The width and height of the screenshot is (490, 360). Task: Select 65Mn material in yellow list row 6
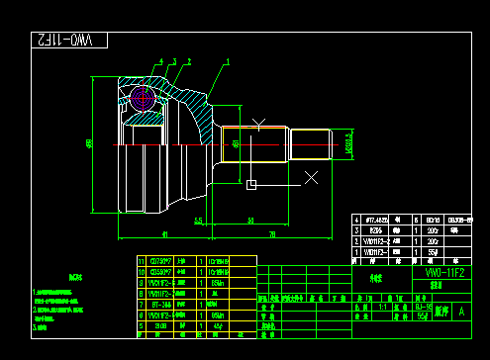[x=218, y=315]
